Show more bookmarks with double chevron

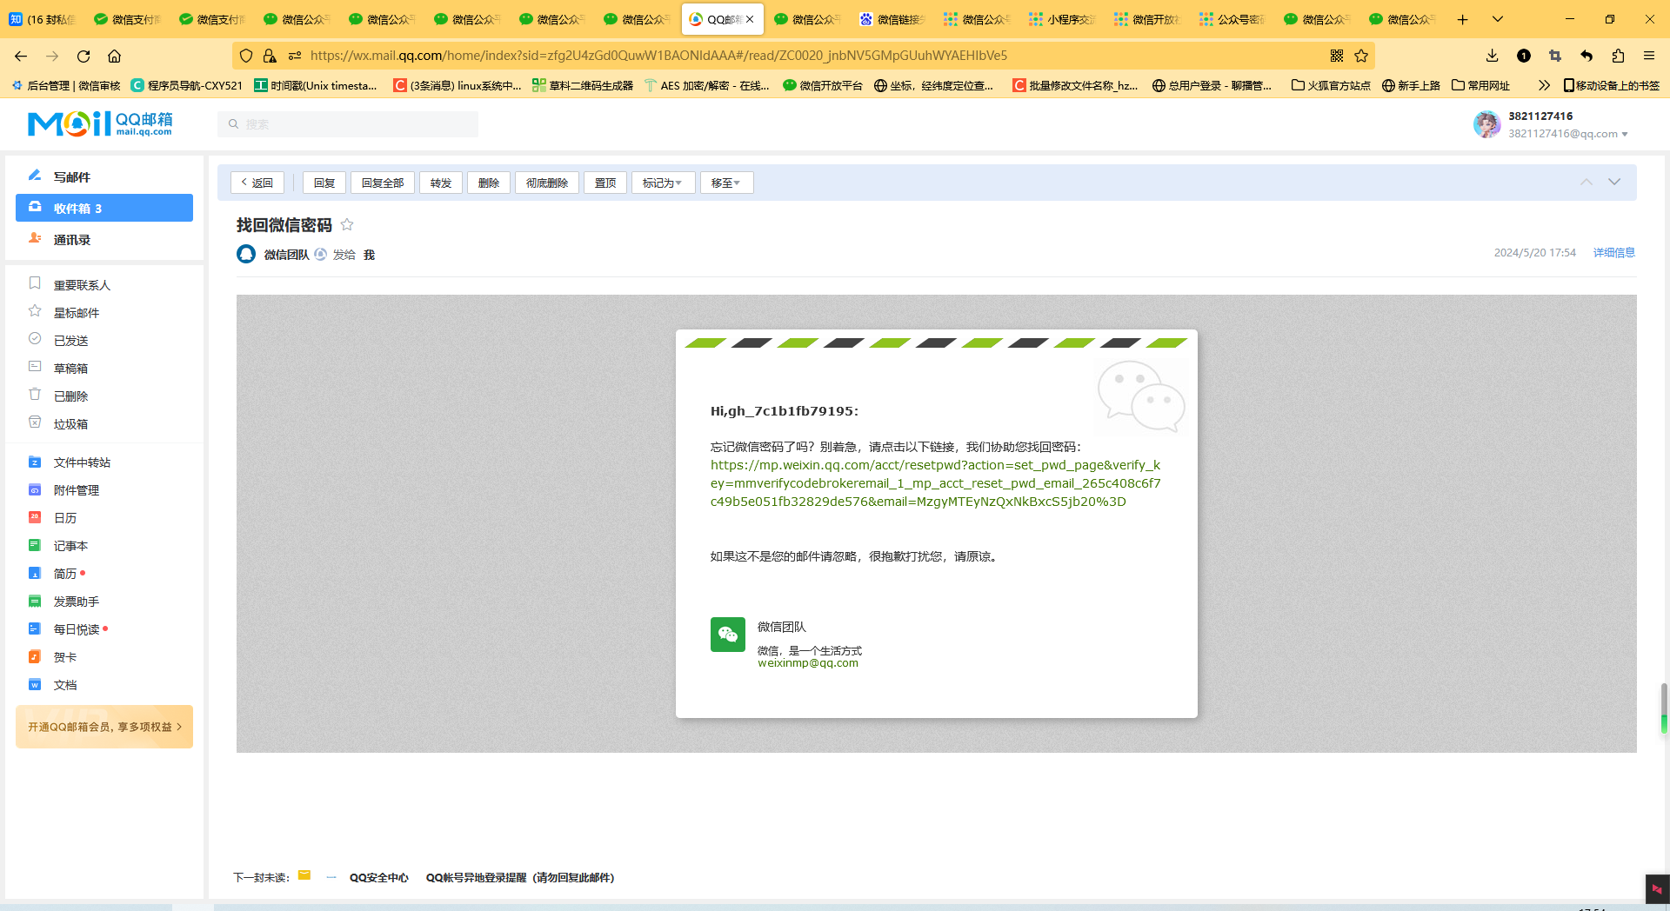pos(1544,85)
